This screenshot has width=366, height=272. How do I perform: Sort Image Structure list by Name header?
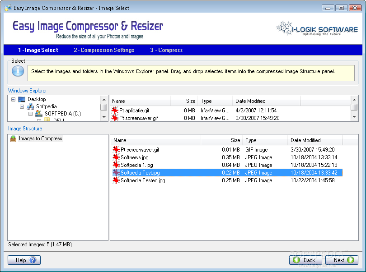tap(155, 140)
